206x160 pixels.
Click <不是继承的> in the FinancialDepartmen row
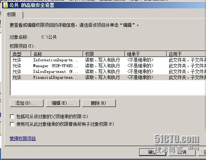[x=140, y=77]
